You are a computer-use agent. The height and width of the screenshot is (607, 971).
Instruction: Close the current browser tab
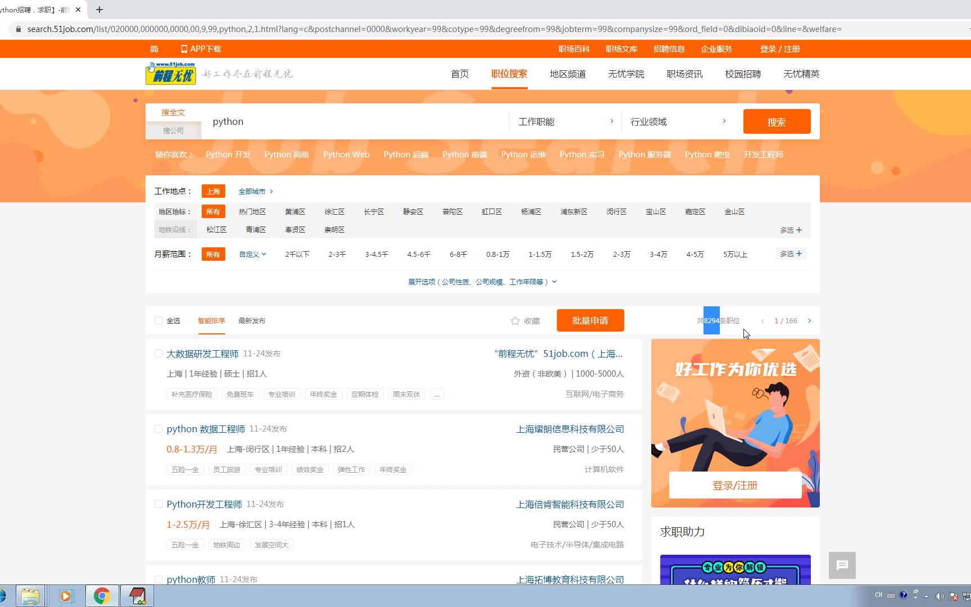78,10
